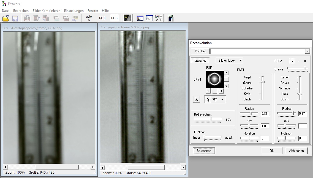Open the Einstellungen menu
Image resolution: width=313 pixels, height=178 pixels.
pos(74,10)
